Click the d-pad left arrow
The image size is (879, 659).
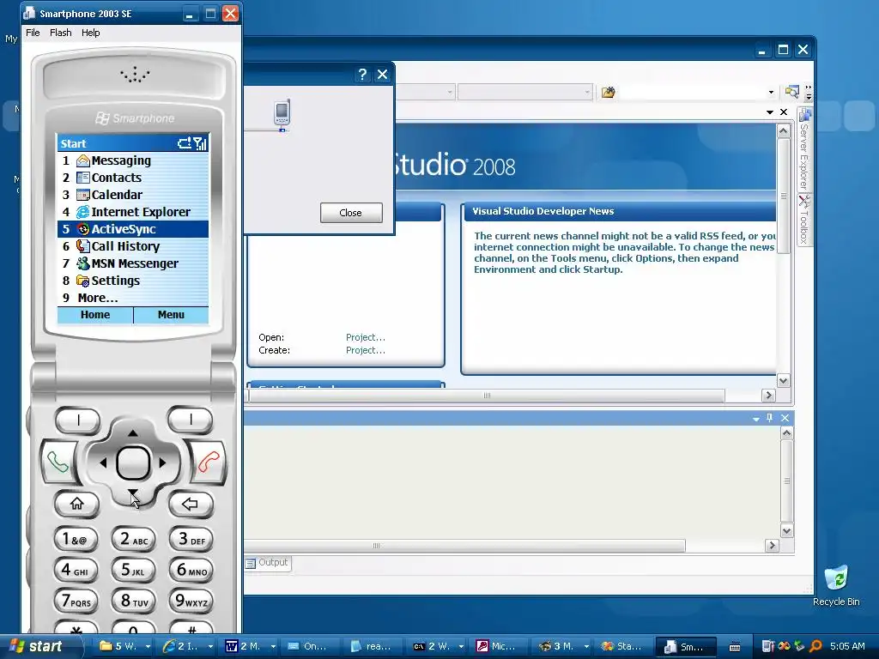(103, 463)
